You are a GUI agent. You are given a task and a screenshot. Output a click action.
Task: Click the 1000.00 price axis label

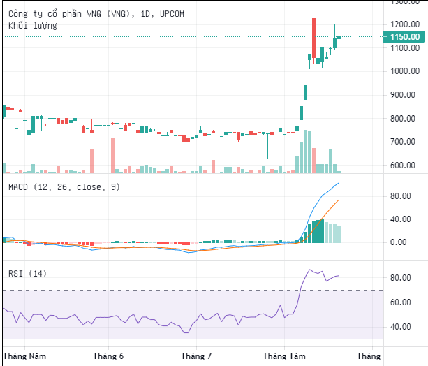(405, 71)
